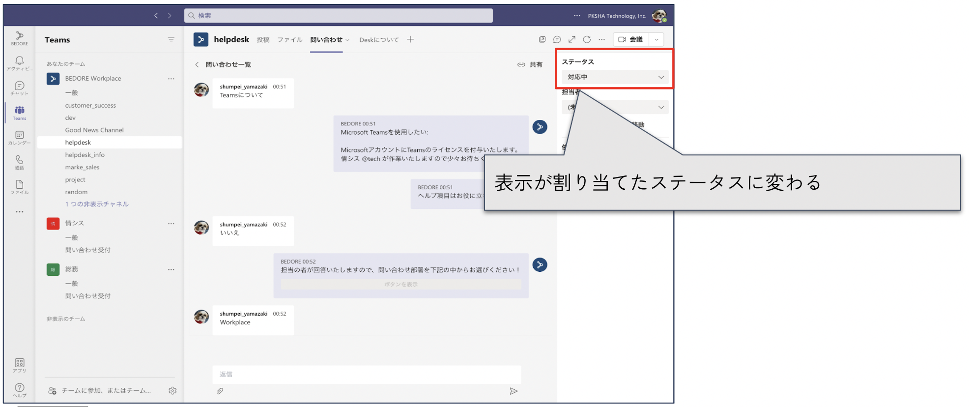Expand tab to full screen
The height and width of the screenshot is (407, 969).
tap(572, 39)
